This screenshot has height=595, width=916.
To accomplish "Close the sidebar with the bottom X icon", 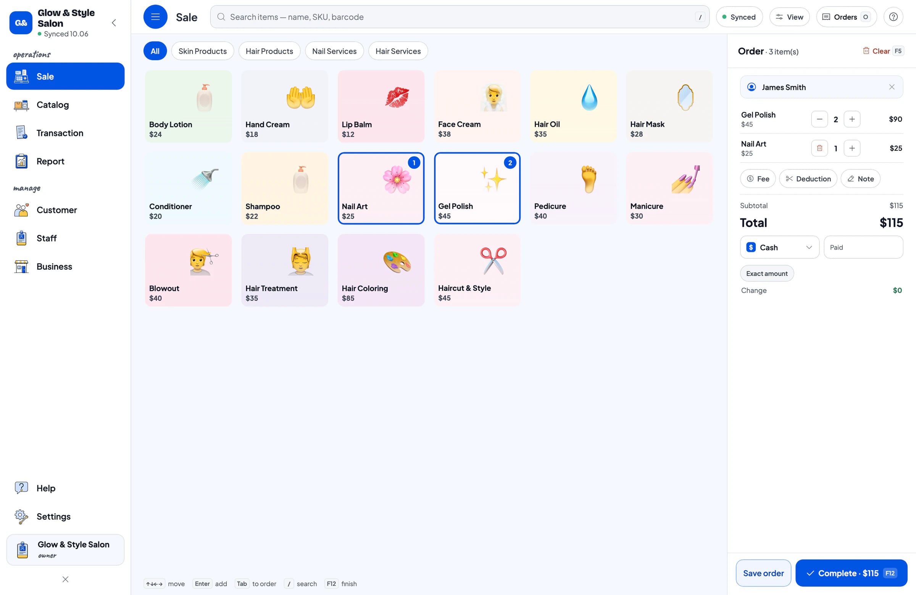I will tap(65, 579).
